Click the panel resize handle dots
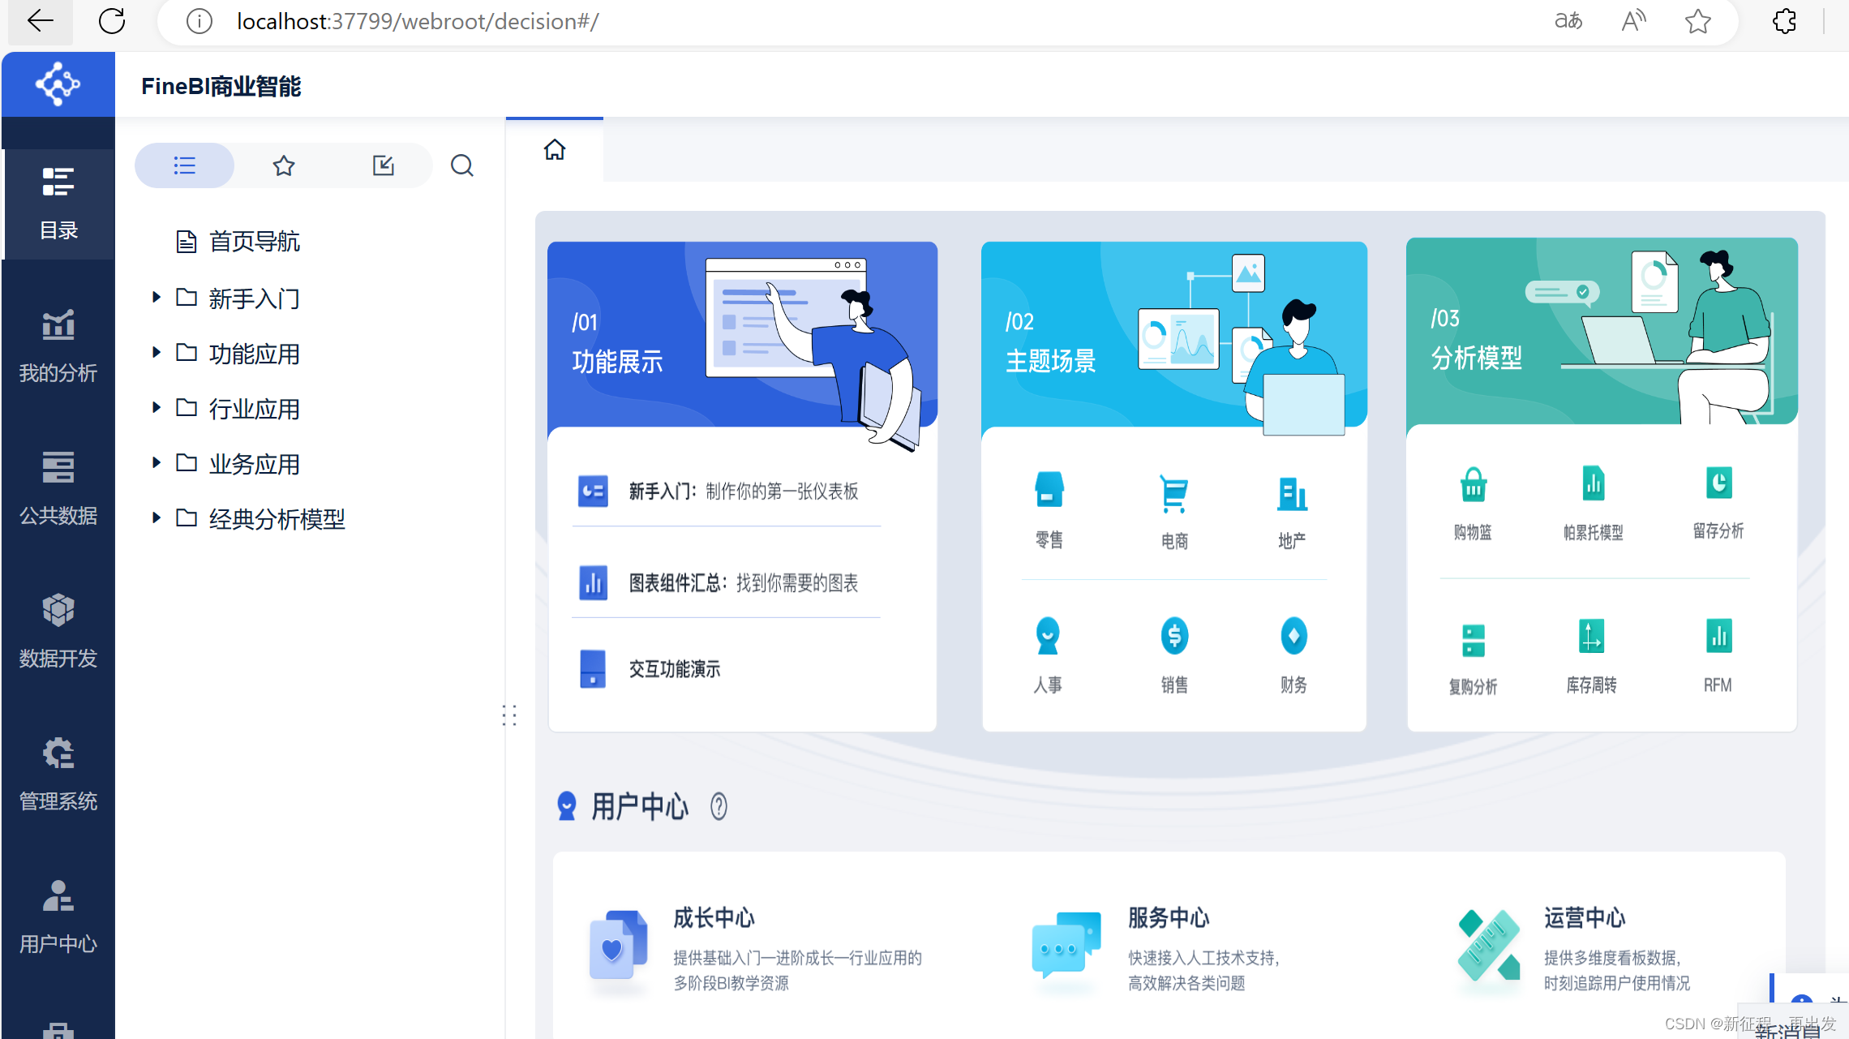The height and width of the screenshot is (1039, 1849). coord(509,715)
